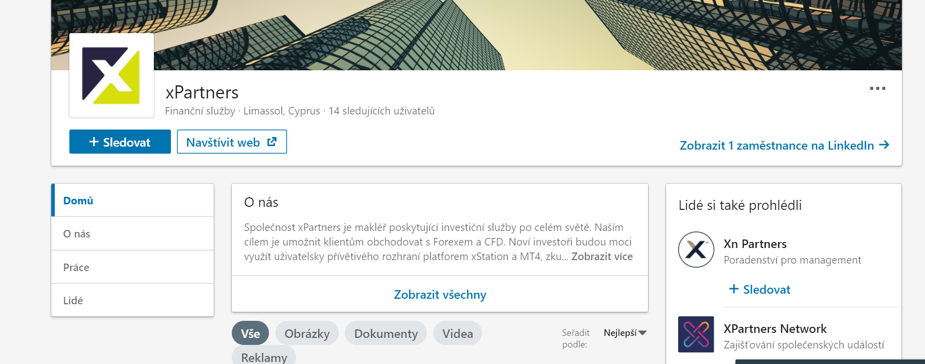This screenshot has width=925, height=364.
Task: Click the Xn Partners logo
Action: 696,250
